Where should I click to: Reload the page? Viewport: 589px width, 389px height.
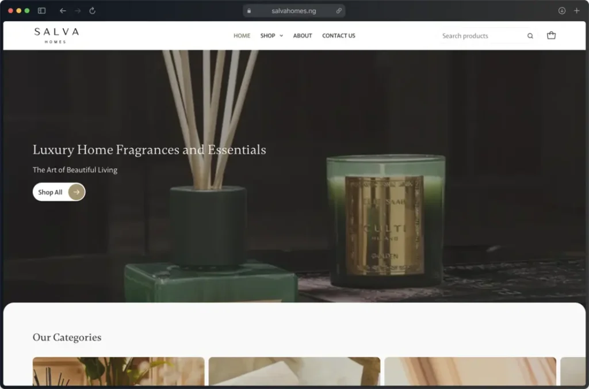(93, 10)
